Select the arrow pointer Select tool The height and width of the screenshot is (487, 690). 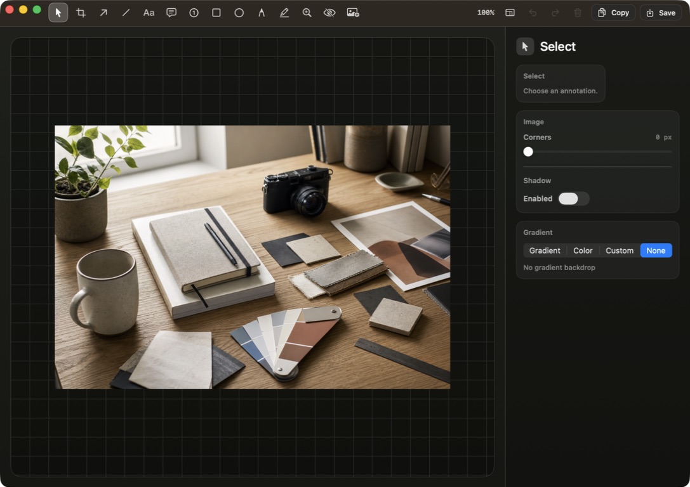pyautogui.click(x=58, y=13)
